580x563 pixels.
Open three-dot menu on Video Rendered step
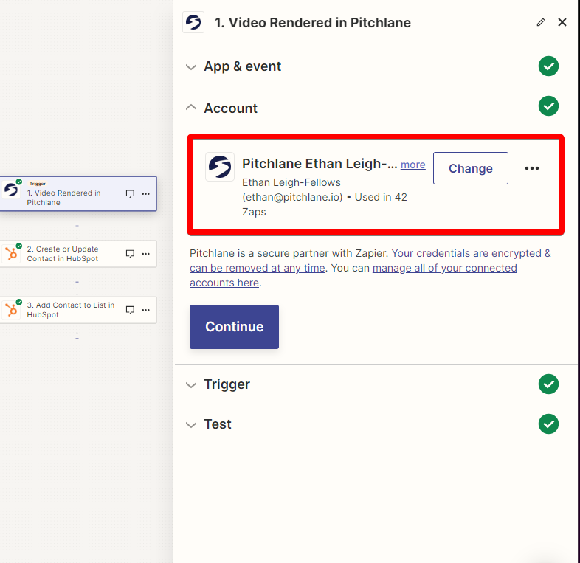coord(146,193)
